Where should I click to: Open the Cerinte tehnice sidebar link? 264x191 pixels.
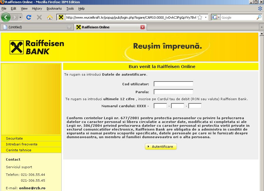pyautogui.click(x=31, y=150)
